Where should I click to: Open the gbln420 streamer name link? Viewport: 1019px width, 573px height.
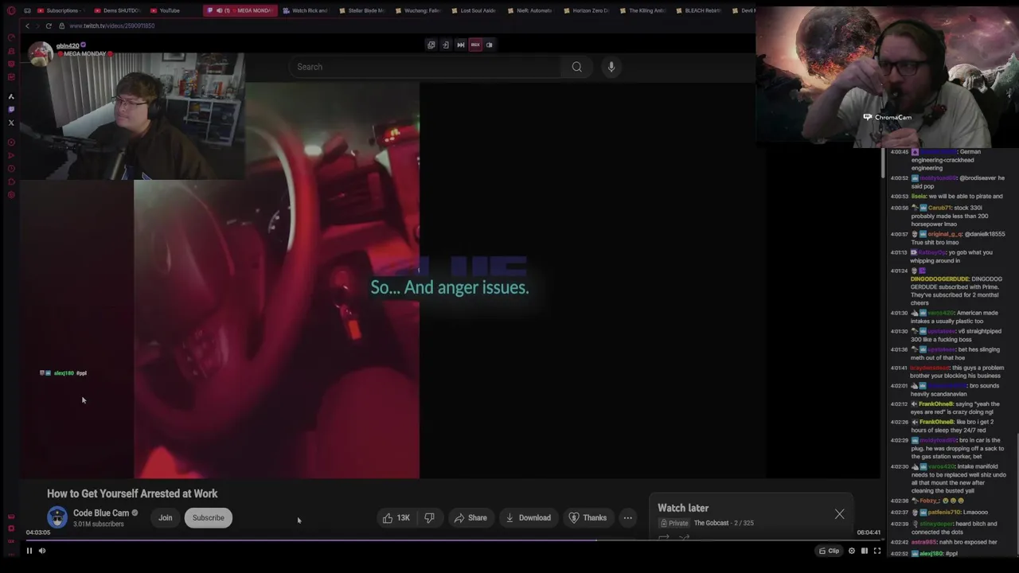pos(68,45)
